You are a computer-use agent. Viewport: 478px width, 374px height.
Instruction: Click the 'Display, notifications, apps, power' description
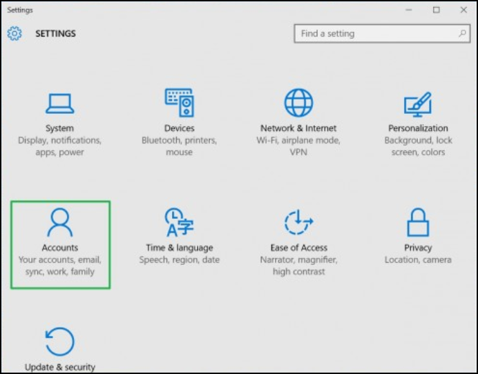(59, 146)
